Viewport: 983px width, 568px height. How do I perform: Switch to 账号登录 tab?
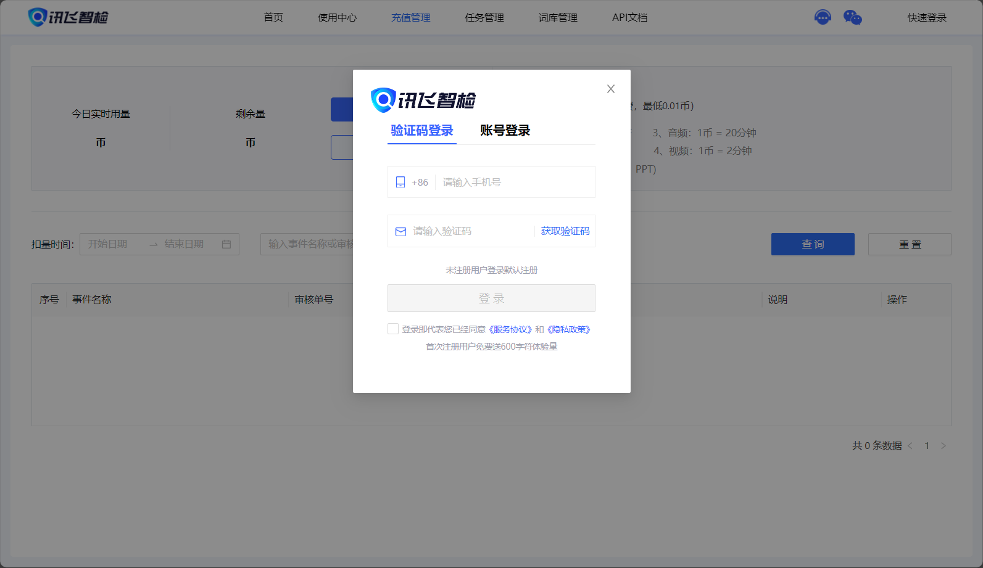pyautogui.click(x=505, y=131)
